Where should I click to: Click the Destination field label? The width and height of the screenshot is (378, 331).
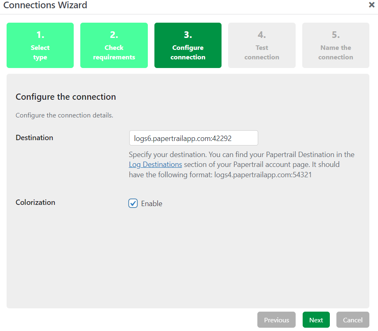coord(35,138)
